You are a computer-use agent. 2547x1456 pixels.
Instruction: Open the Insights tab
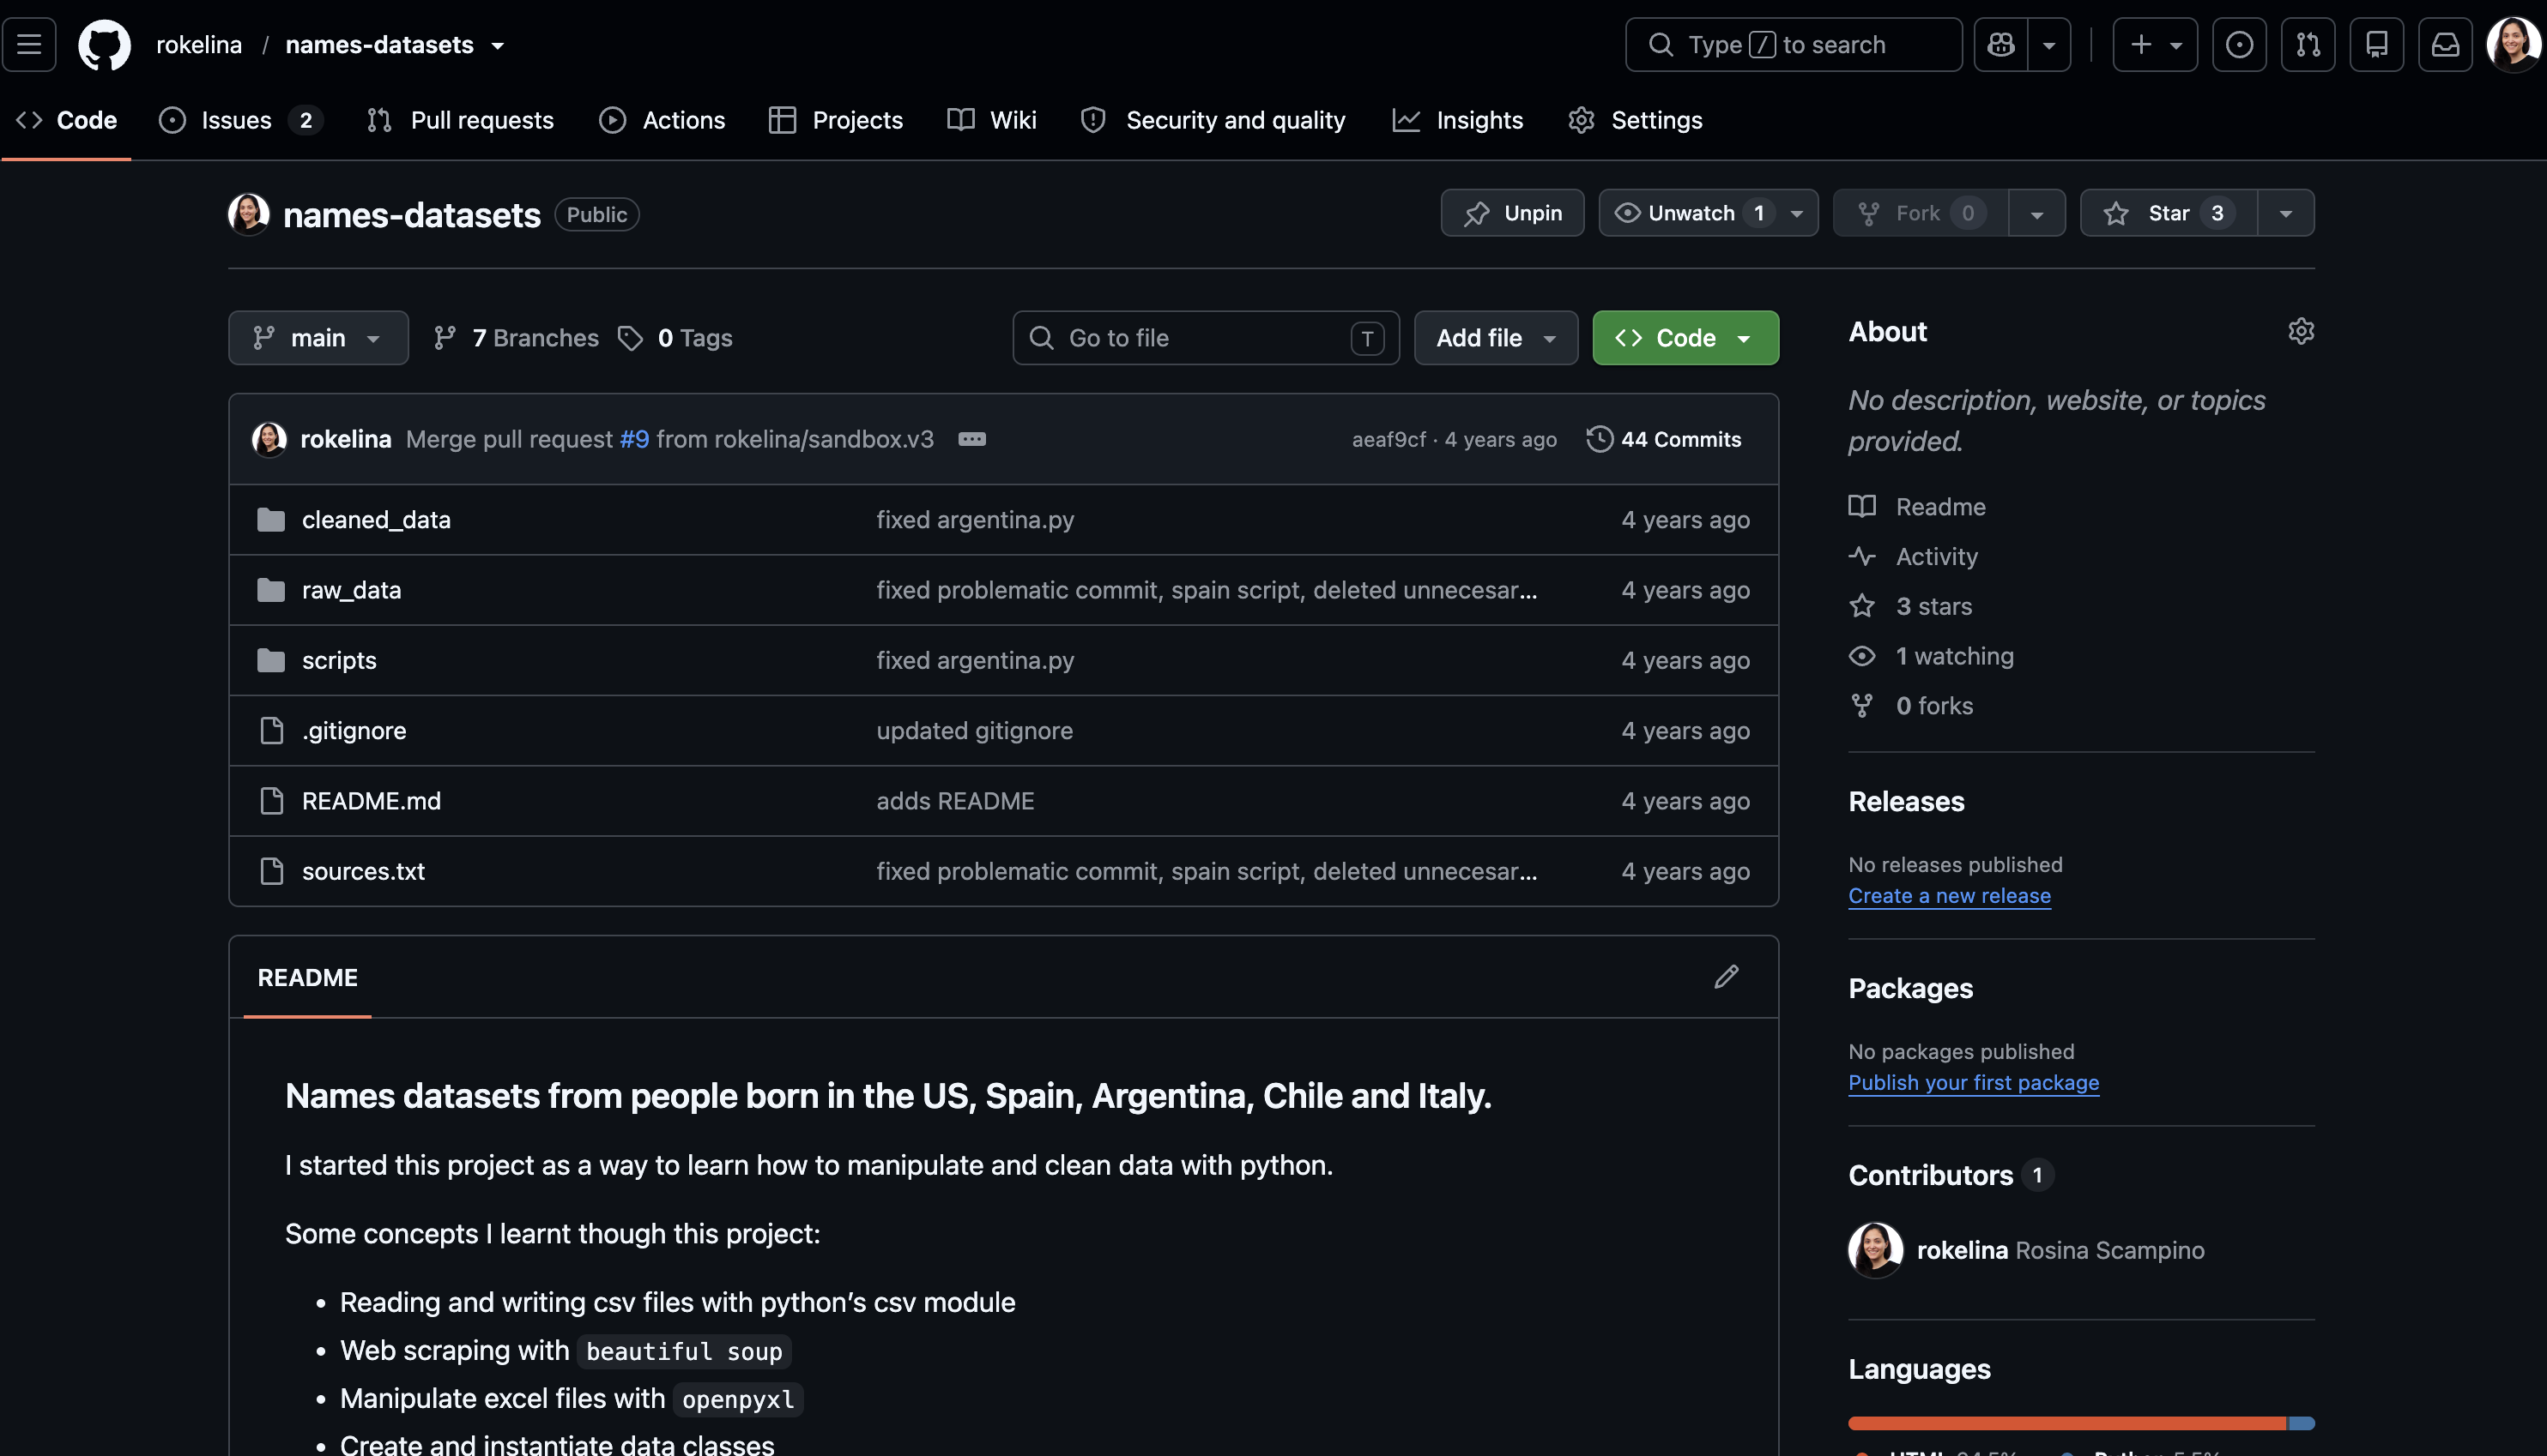1458,120
